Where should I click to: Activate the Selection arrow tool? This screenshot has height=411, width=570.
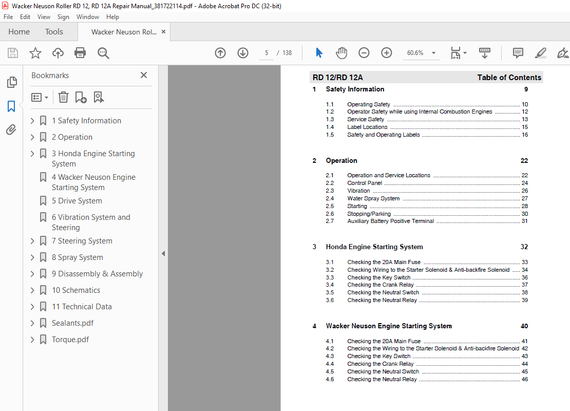point(319,53)
